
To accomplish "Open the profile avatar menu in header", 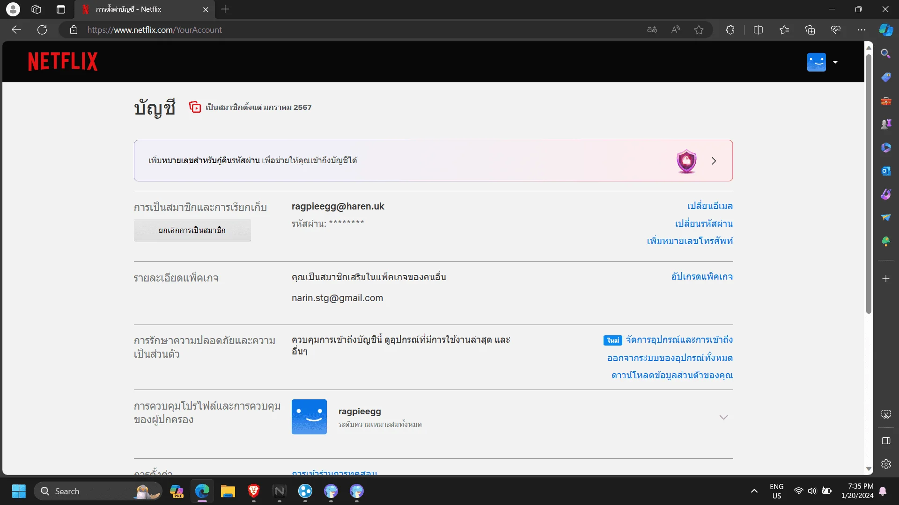I will (x=816, y=62).
